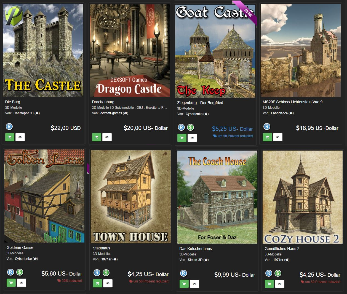Open the Cozy House 2 thumbnail image
The width and height of the screenshot is (347, 294).
click(303, 197)
